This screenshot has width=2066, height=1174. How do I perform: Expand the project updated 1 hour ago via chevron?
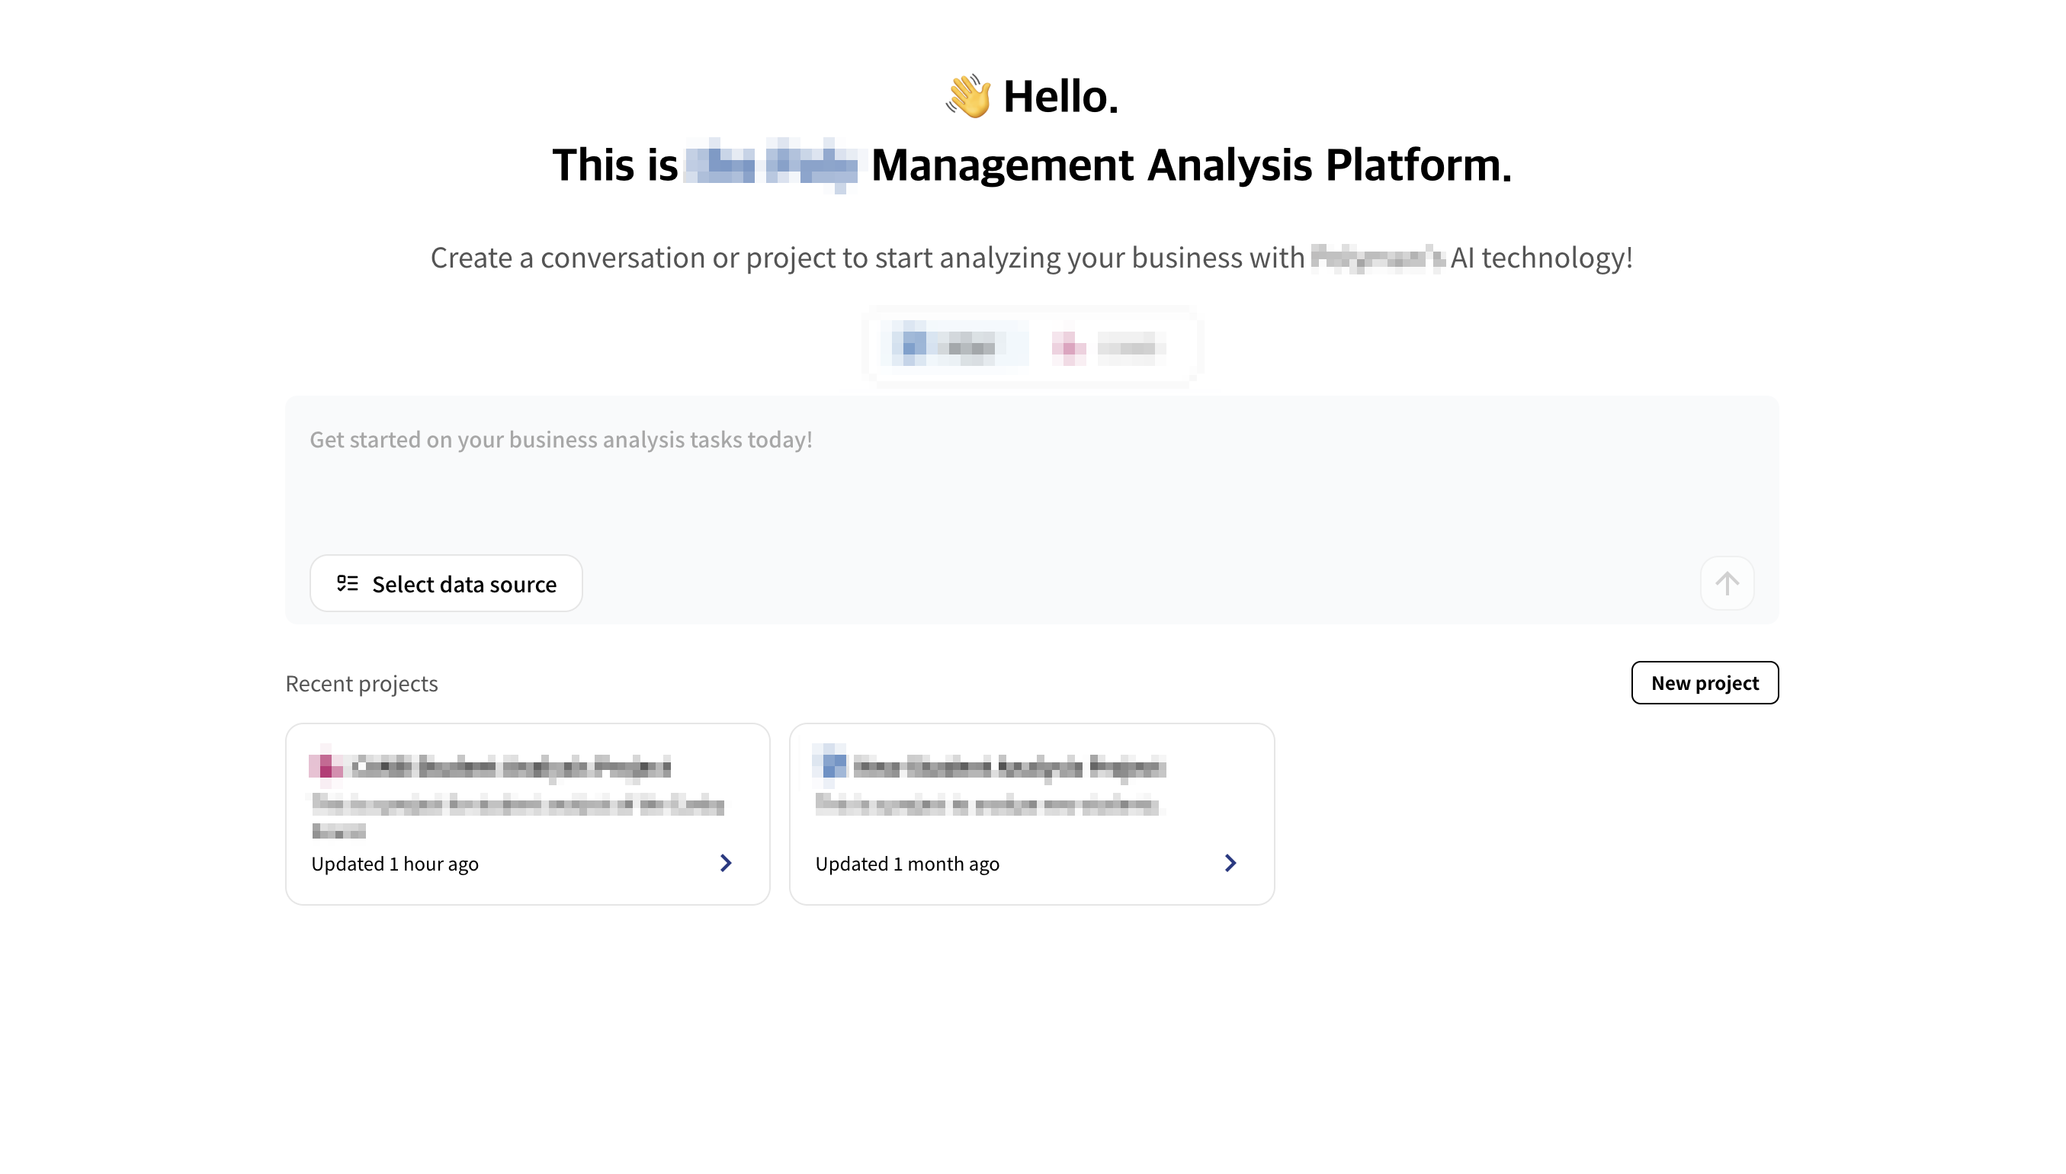click(726, 863)
